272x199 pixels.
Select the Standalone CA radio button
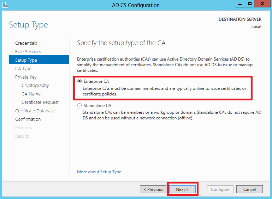[x=79, y=105]
